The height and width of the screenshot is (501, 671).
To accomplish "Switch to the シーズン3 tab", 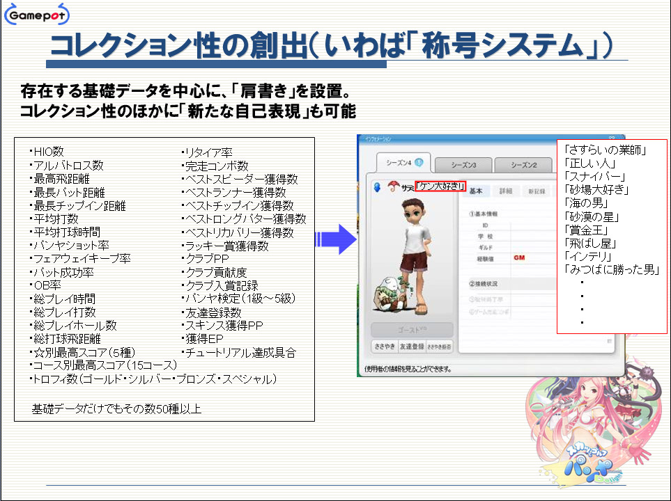I will pos(463,165).
